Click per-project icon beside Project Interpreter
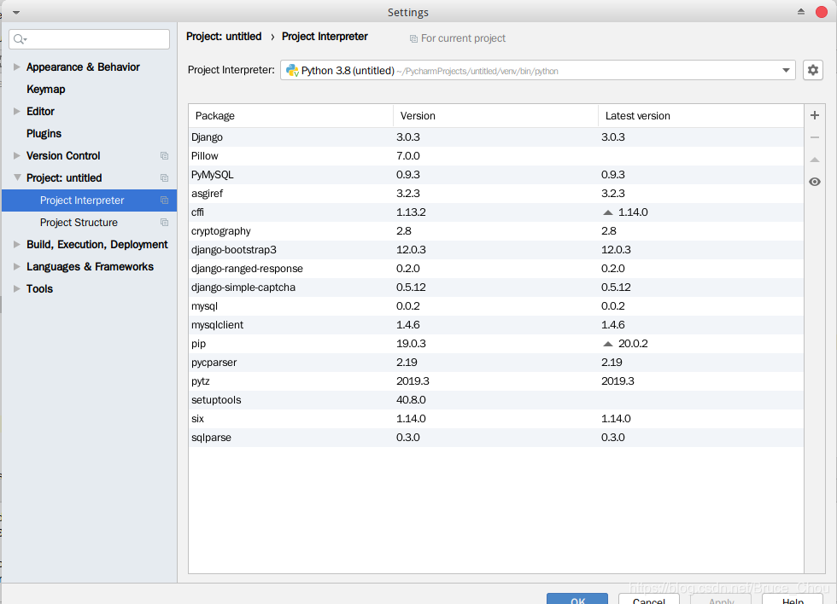 tap(164, 200)
